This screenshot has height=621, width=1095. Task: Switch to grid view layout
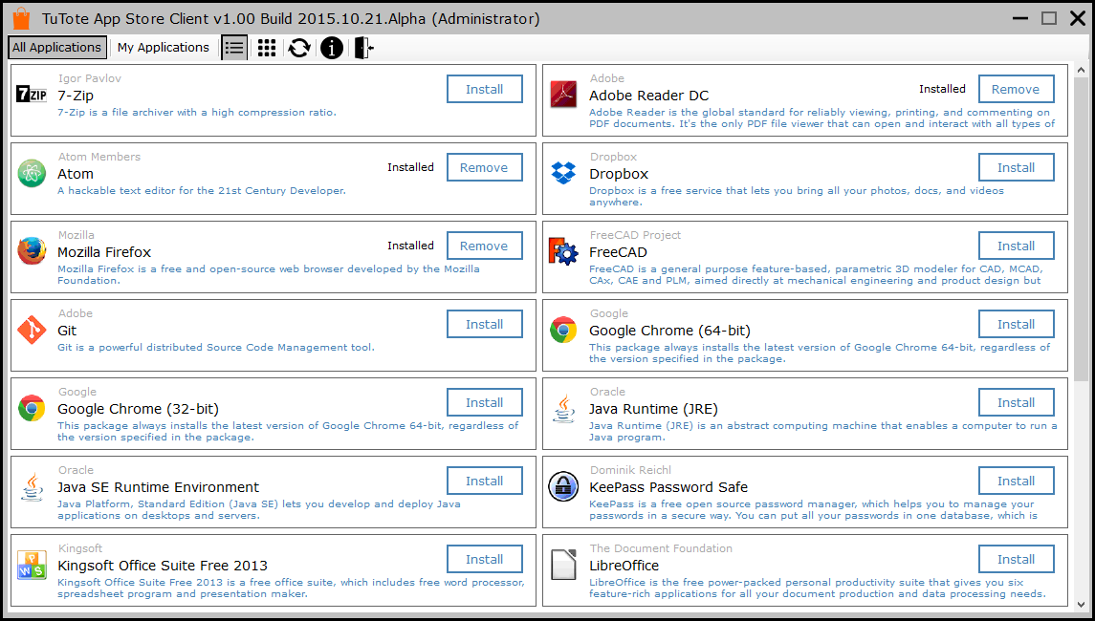(x=267, y=48)
